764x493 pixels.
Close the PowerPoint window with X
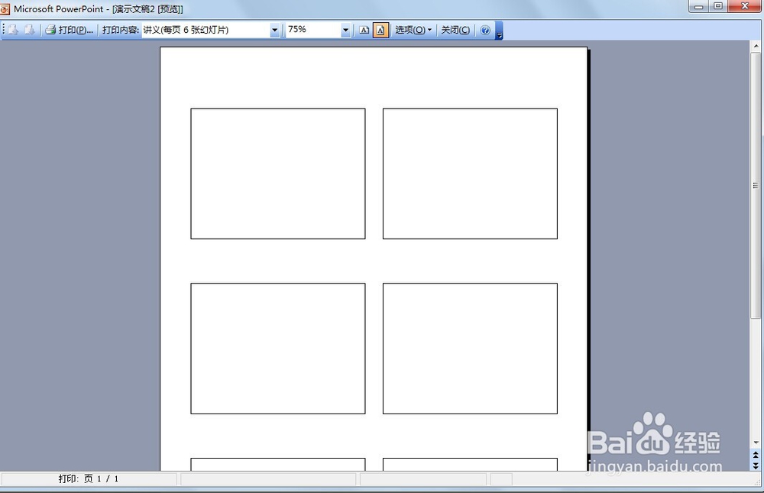click(x=745, y=6)
